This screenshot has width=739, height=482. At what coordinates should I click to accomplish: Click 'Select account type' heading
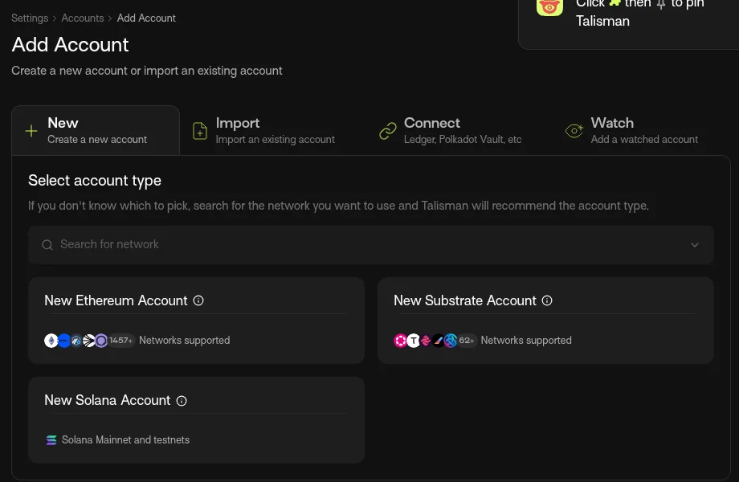pos(95,181)
